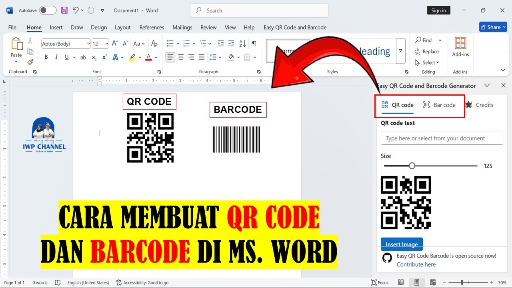Click the Cut scissors icon
This screenshot has width=512, height=288.
coord(30,40)
